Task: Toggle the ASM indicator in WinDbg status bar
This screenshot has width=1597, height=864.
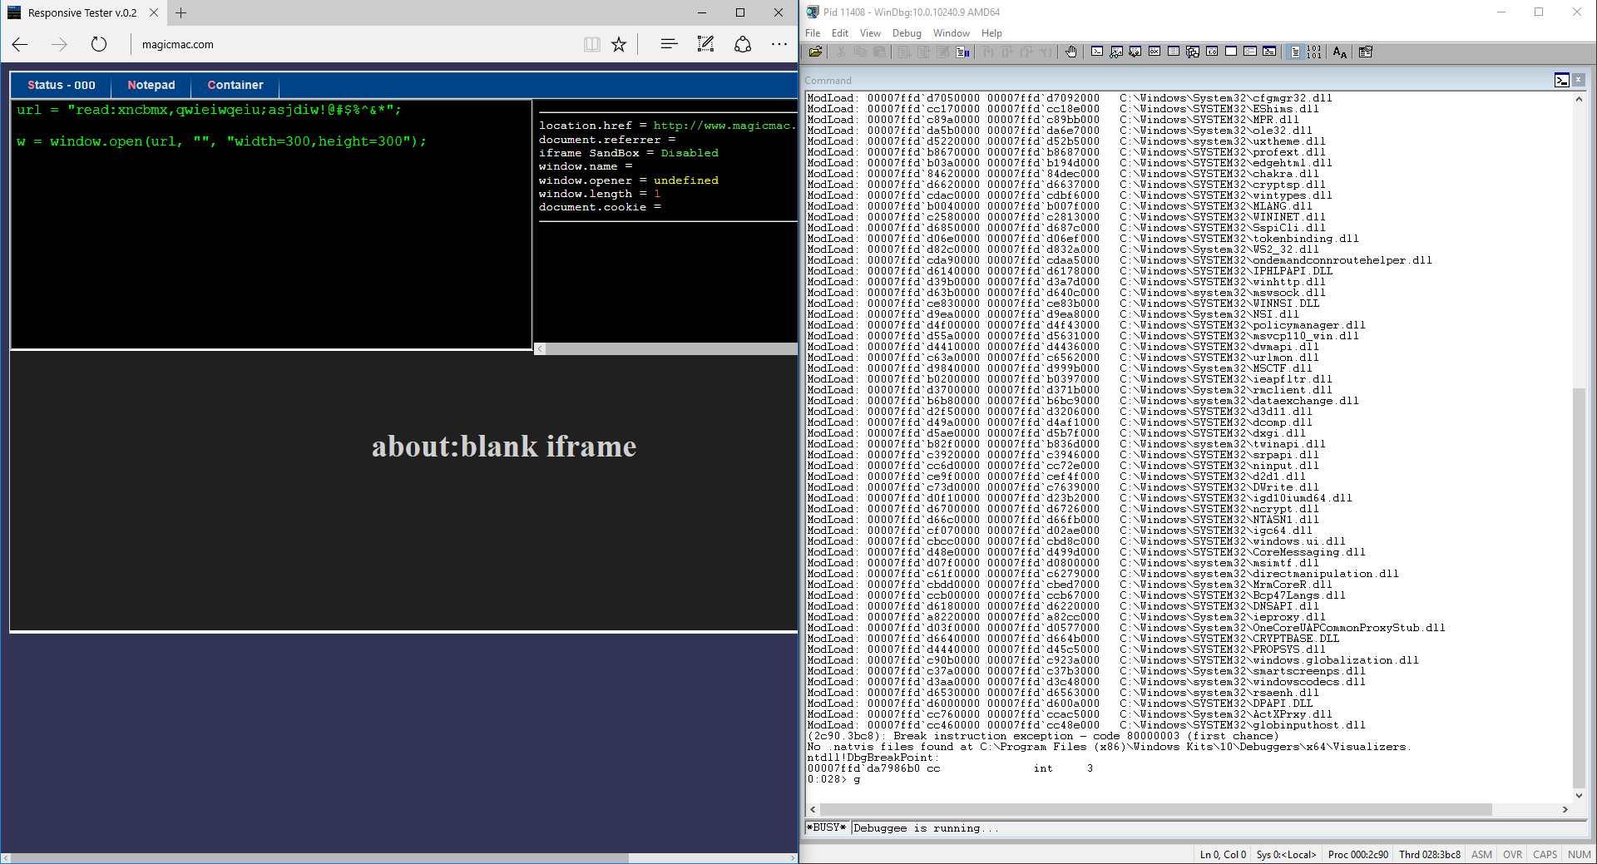Action: [x=1481, y=854]
